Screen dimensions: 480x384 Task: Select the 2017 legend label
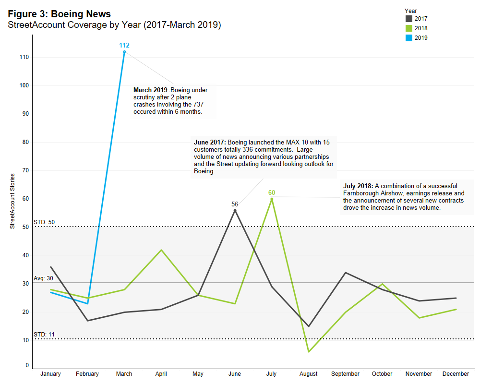click(421, 19)
